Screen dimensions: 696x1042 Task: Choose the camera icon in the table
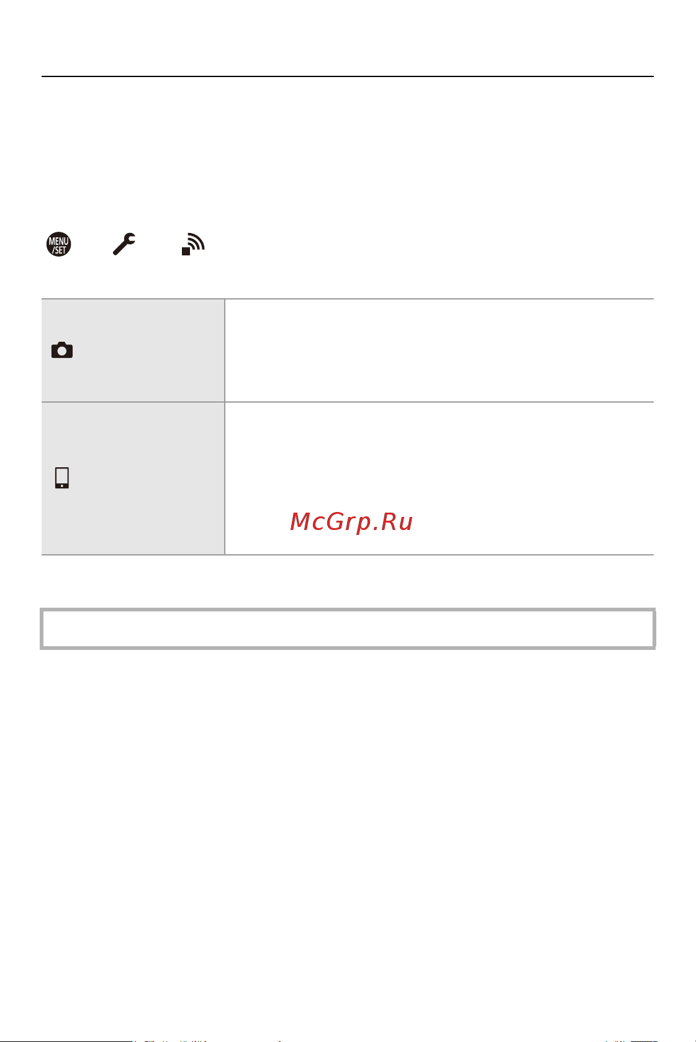pyautogui.click(x=62, y=350)
